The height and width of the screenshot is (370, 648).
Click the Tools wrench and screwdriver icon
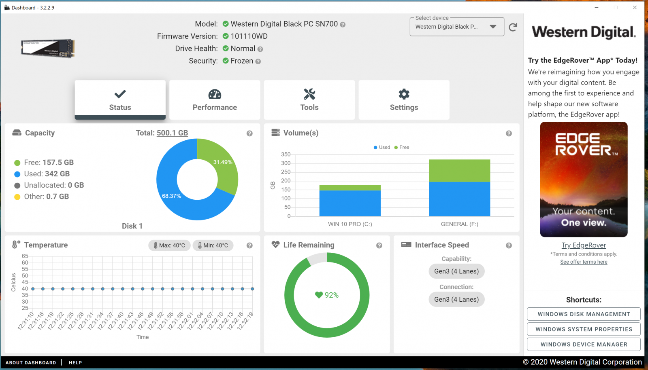(309, 94)
